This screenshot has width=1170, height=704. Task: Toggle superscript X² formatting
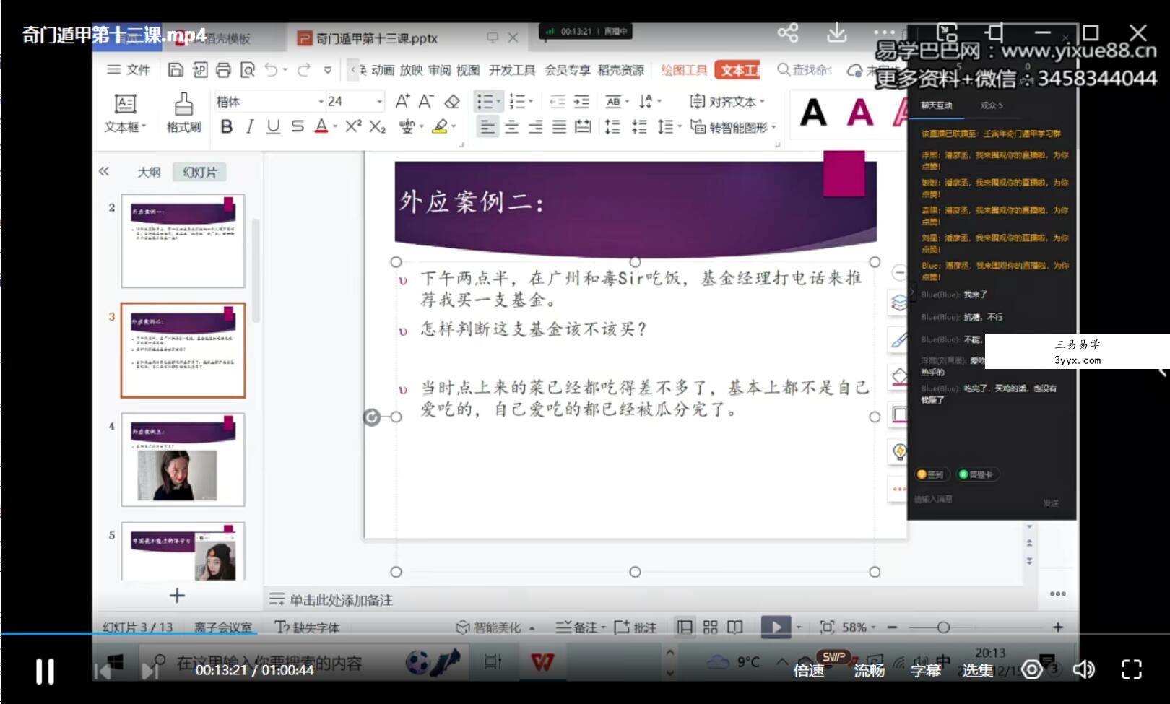coord(352,127)
